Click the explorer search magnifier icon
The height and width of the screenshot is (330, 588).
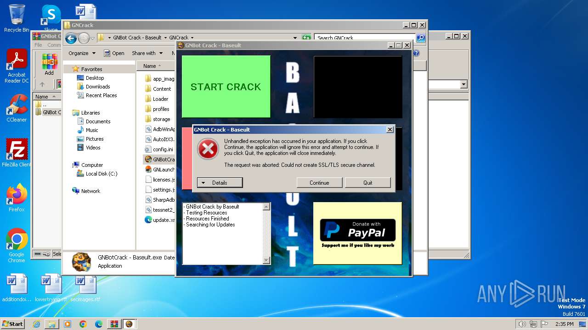pyautogui.click(x=420, y=38)
